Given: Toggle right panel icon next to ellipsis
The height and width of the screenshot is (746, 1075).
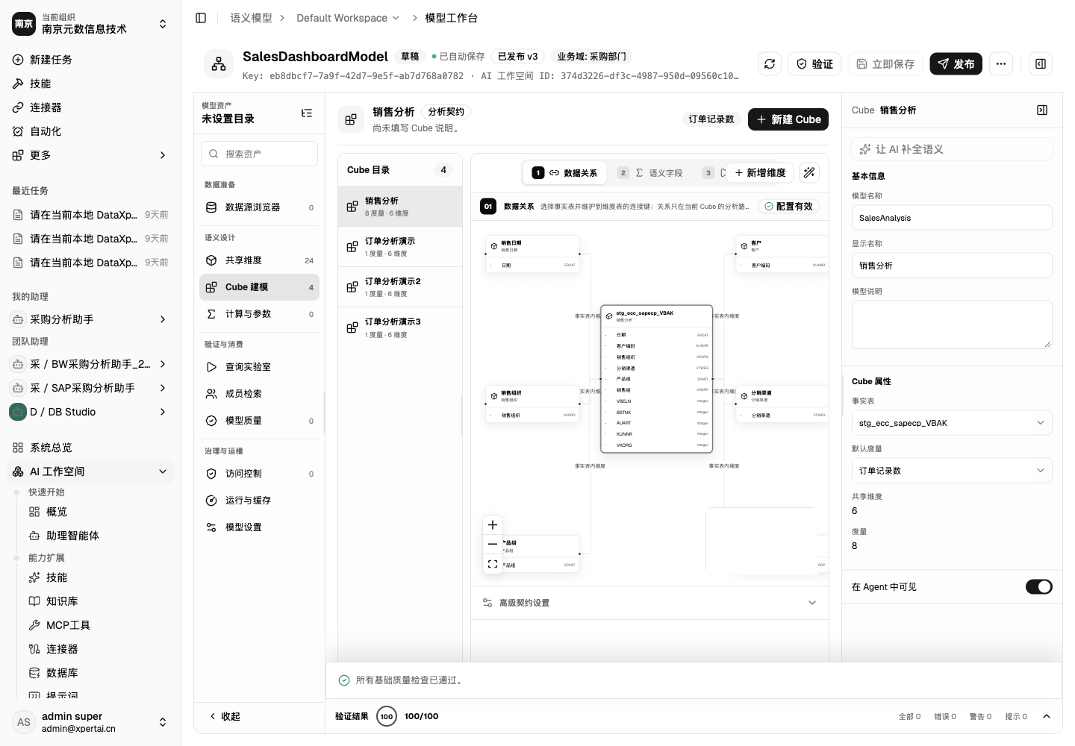Looking at the screenshot, I should 1041,64.
